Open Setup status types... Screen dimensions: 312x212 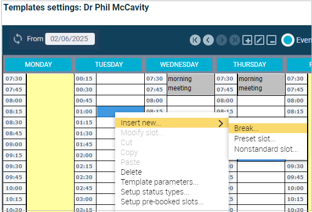tap(155, 192)
